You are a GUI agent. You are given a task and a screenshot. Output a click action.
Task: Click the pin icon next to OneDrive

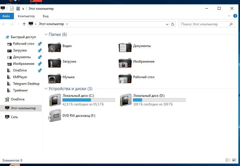[40, 70]
